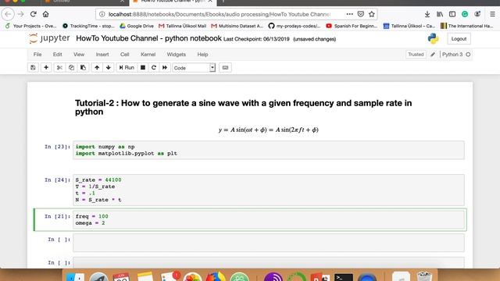Open the Help menu

click(x=202, y=55)
